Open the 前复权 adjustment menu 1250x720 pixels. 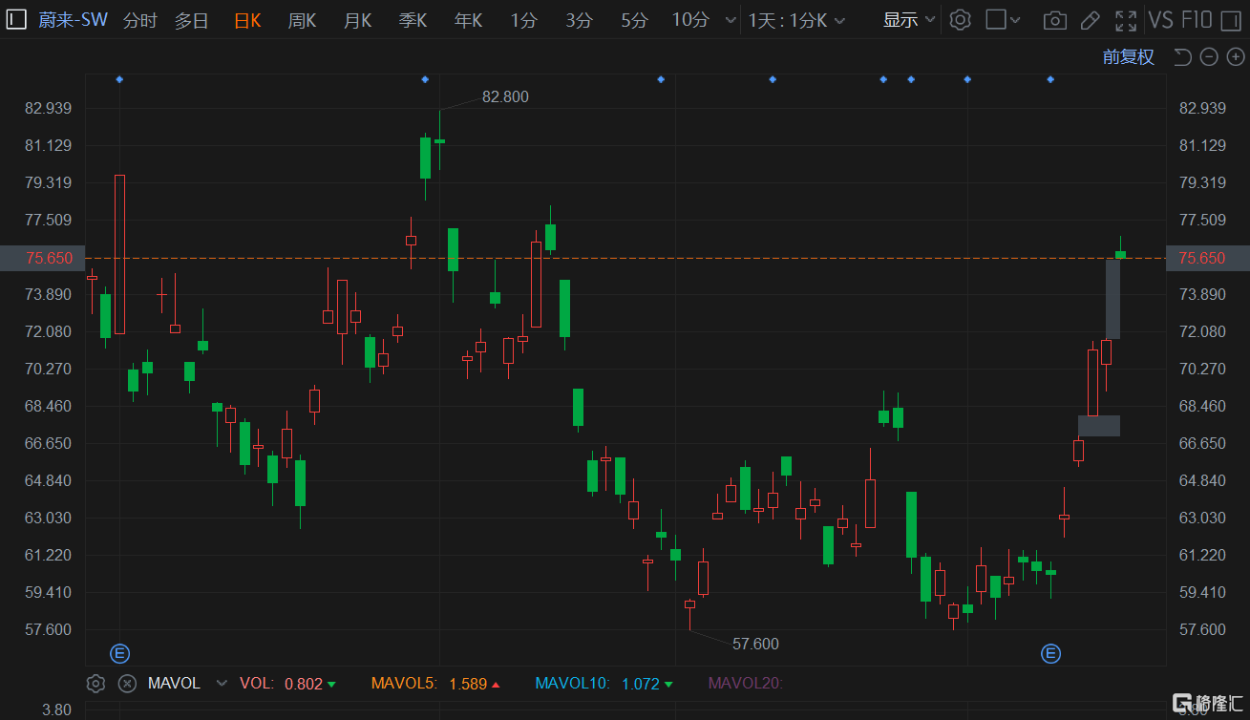click(x=1129, y=57)
